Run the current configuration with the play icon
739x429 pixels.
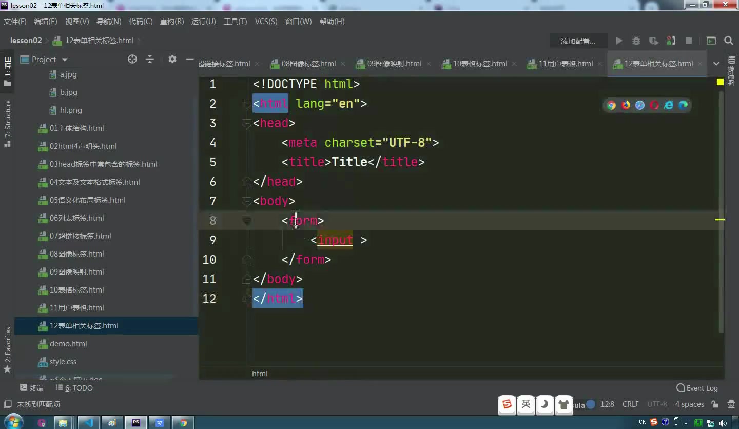[x=619, y=41]
